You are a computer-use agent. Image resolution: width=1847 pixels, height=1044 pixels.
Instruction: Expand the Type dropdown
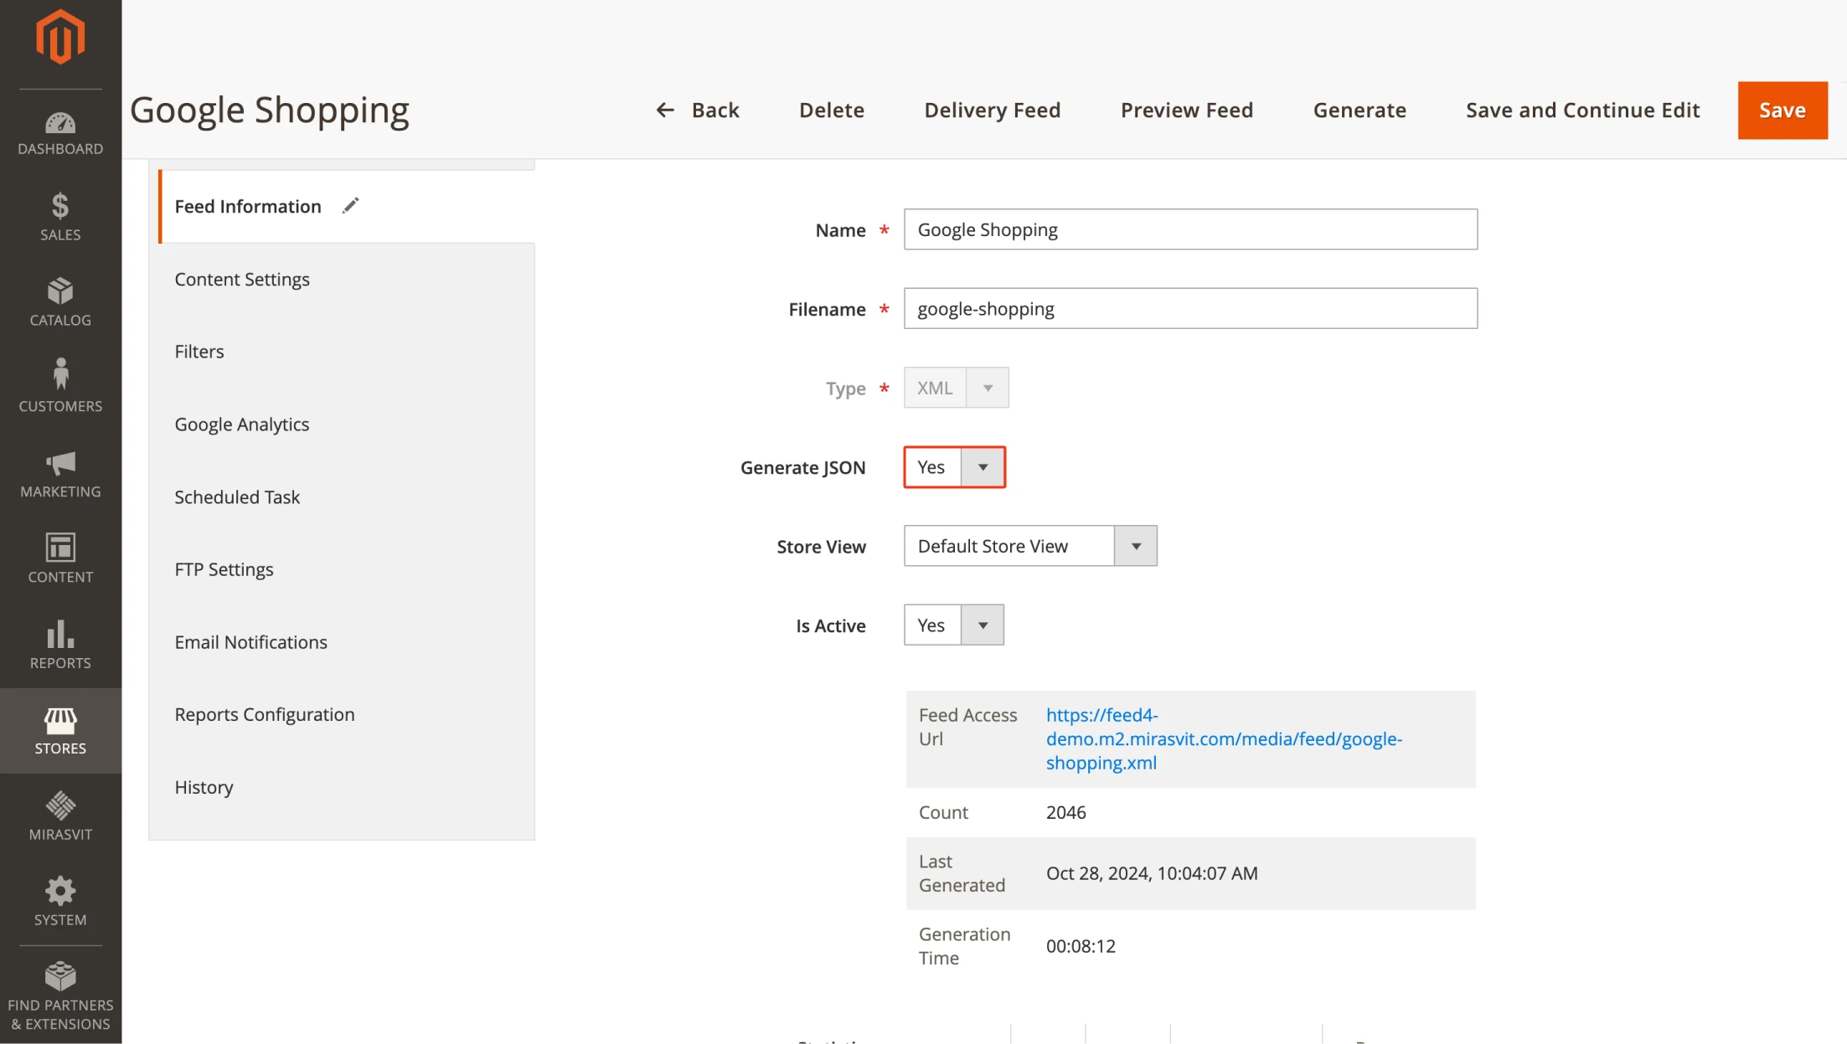tap(988, 387)
